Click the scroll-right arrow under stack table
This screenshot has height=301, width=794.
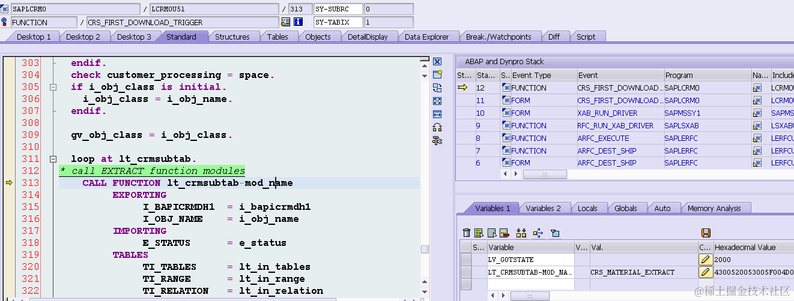click(x=515, y=174)
